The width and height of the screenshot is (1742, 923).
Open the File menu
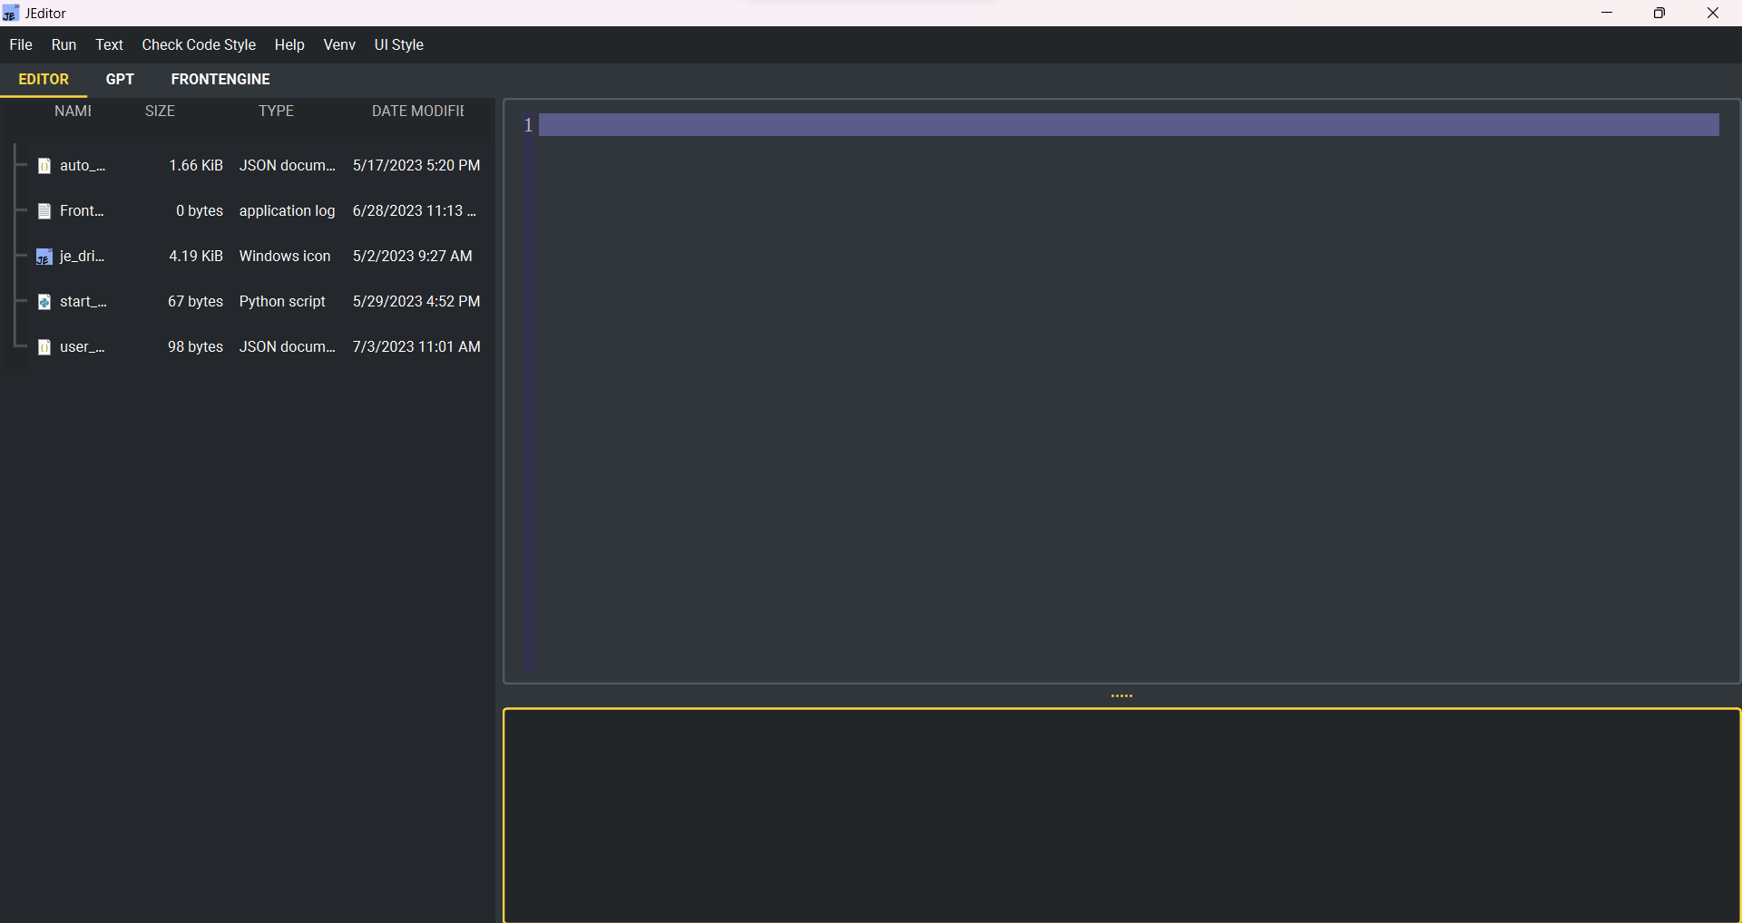click(x=21, y=44)
